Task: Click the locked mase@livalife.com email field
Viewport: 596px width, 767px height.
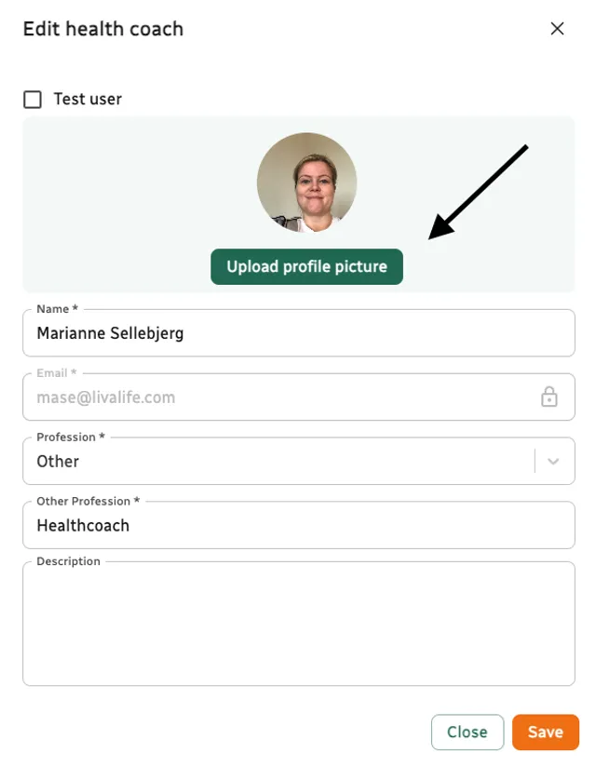Action: click(x=279, y=397)
